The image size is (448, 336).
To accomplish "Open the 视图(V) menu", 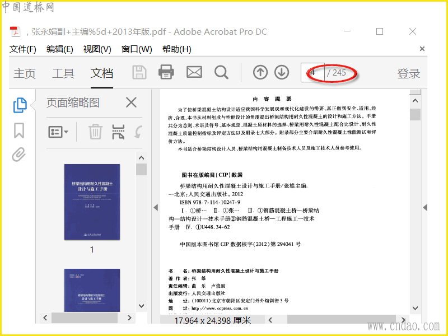I will pyautogui.click(x=97, y=49).
